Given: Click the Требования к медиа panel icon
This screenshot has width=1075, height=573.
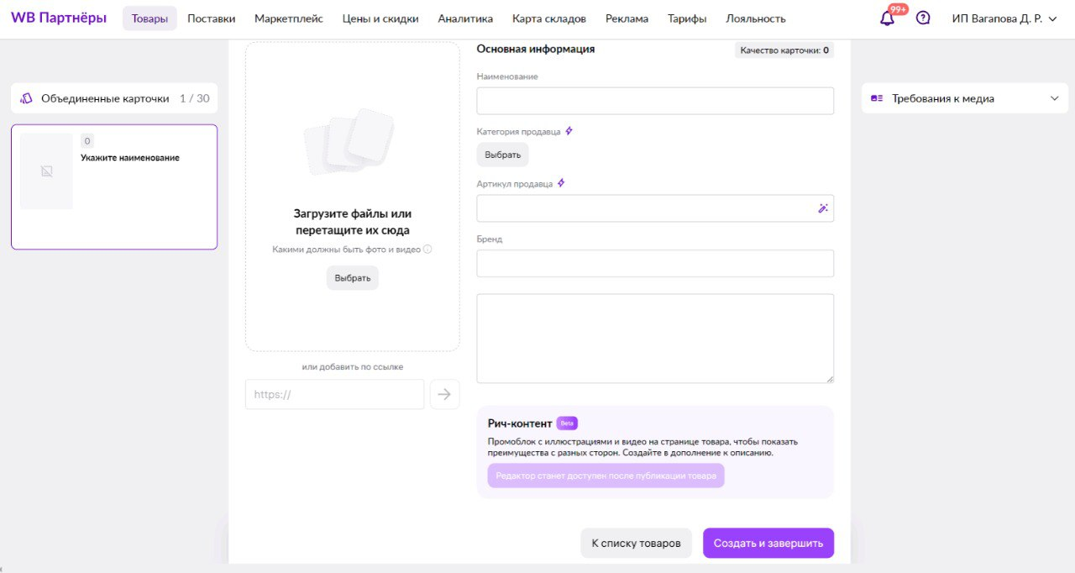Looking at the screenshot, I should coord(877,98).
